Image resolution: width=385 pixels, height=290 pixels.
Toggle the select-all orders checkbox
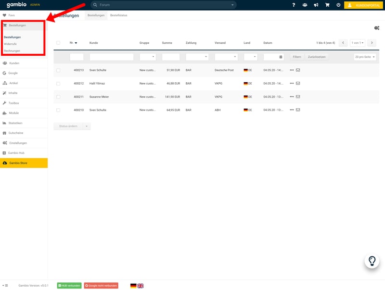tap(58, 43)
